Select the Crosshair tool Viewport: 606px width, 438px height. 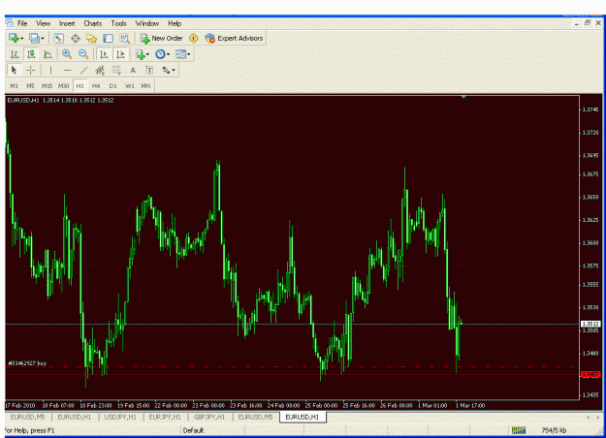[31, 71]
